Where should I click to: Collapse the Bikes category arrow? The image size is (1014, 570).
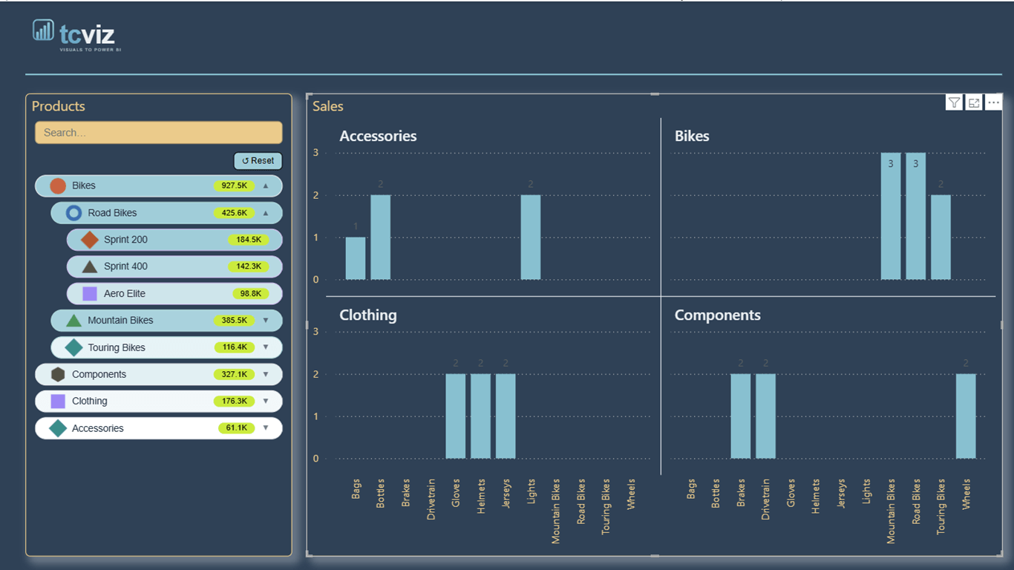click(x=266, y=186)
